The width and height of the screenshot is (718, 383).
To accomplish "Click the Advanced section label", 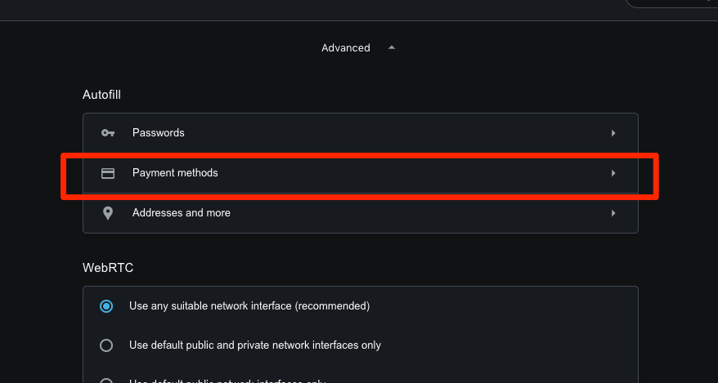I will (345, 48).
